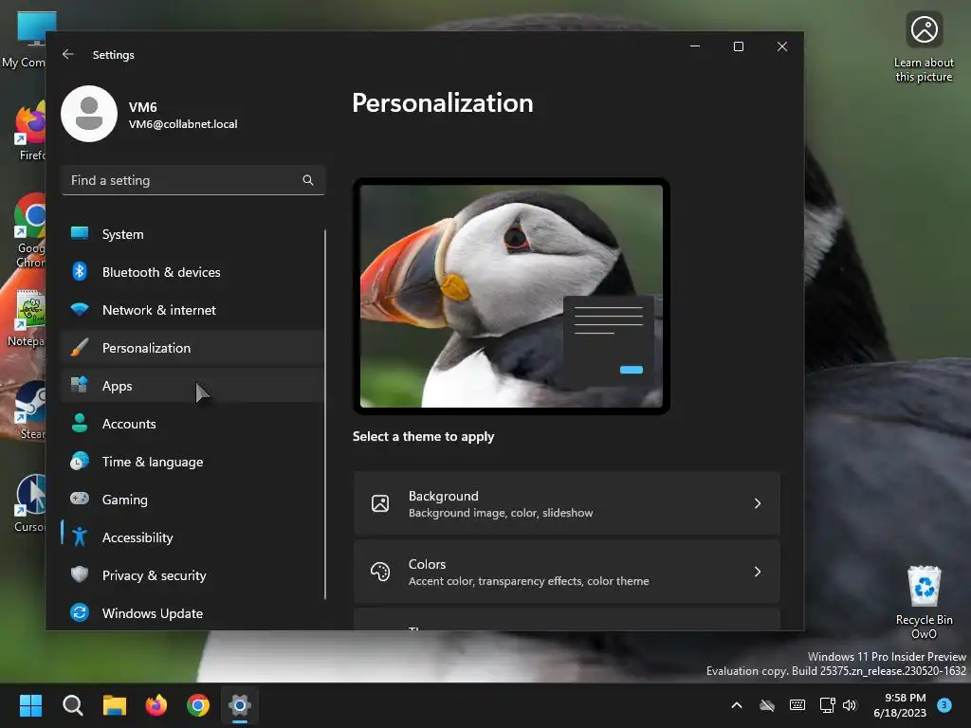The height and width of the screenshot is (728, 971).
Task: Click the Background picture icon
Action: click(x=380, y=503)
